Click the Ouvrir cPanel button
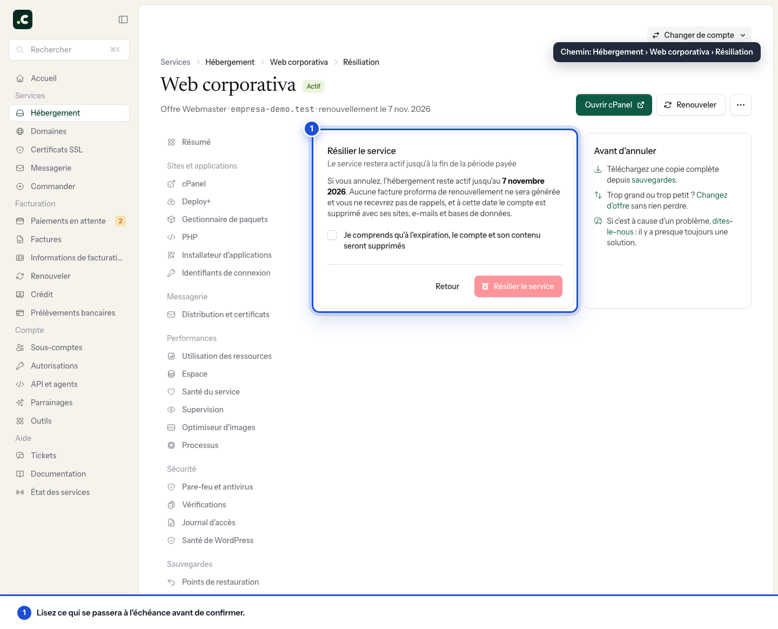 614,105
